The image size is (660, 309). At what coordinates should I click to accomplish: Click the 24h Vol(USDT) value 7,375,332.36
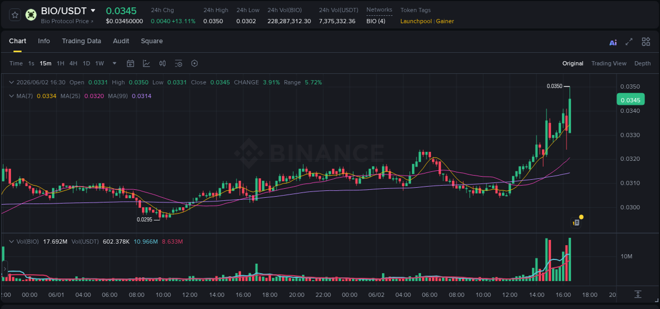(337, 21)
